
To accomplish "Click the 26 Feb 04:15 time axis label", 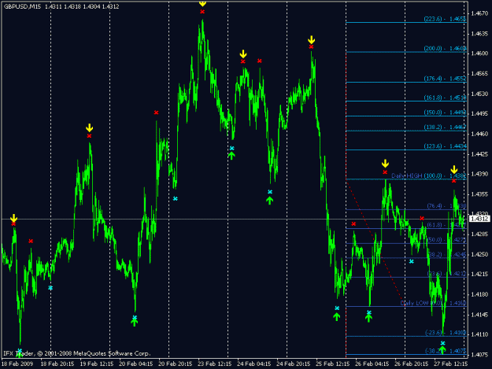I will coord(372,363).
